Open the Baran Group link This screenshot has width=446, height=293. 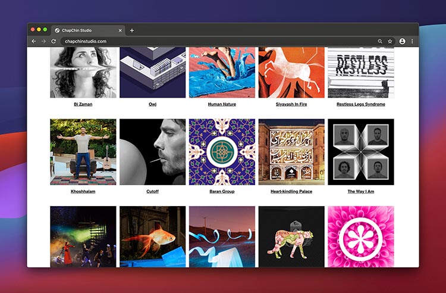222,191
